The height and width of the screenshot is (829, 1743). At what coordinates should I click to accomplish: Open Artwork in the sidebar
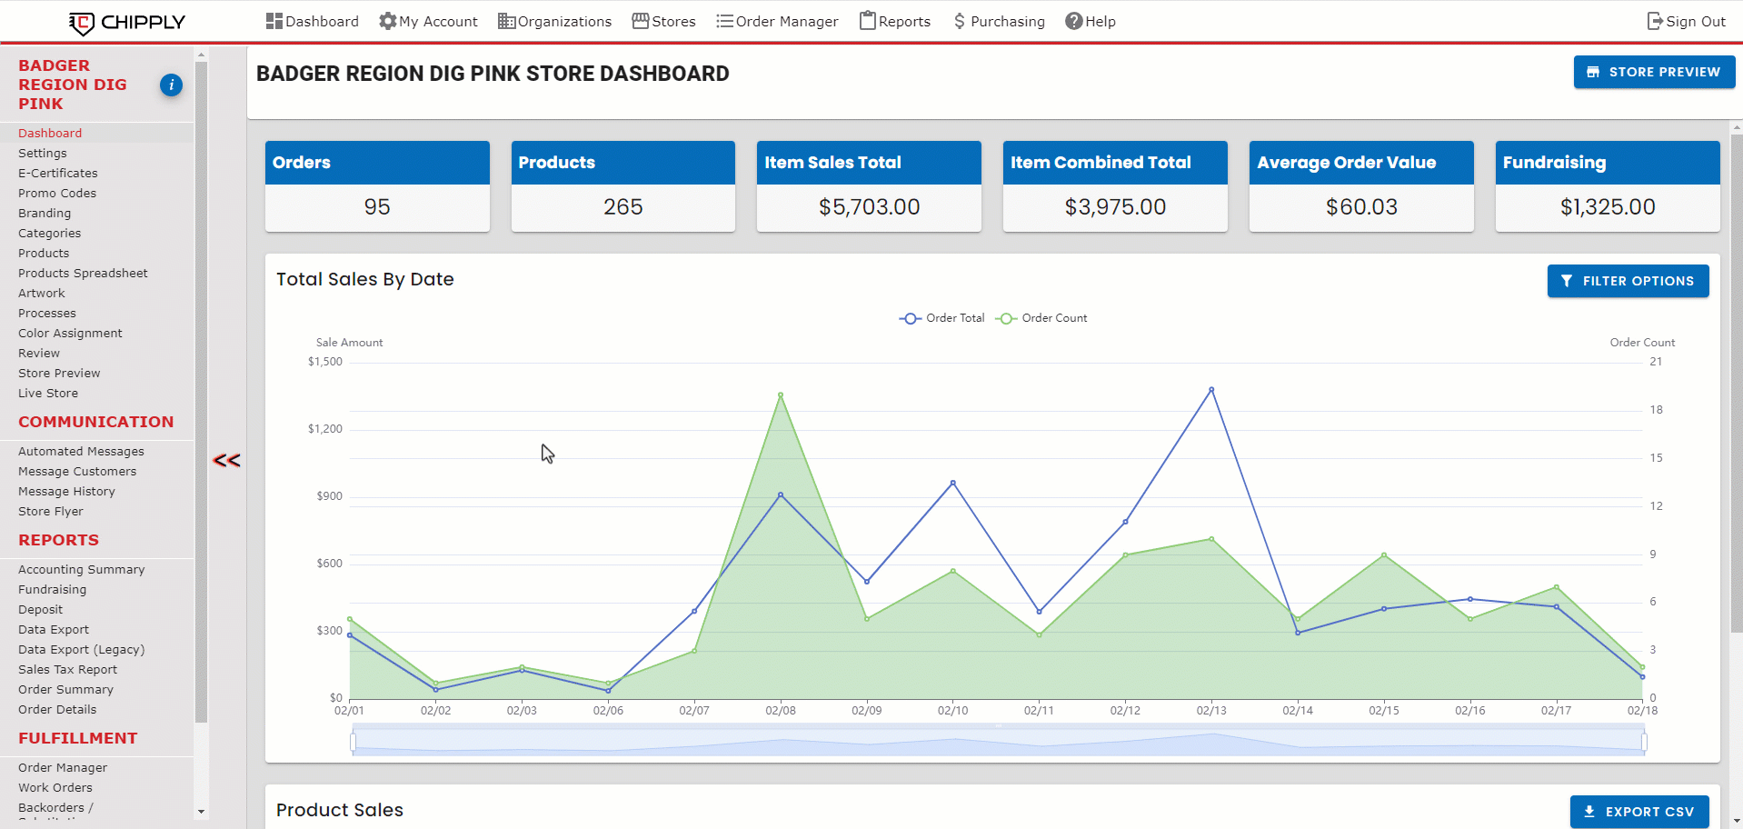42,293
